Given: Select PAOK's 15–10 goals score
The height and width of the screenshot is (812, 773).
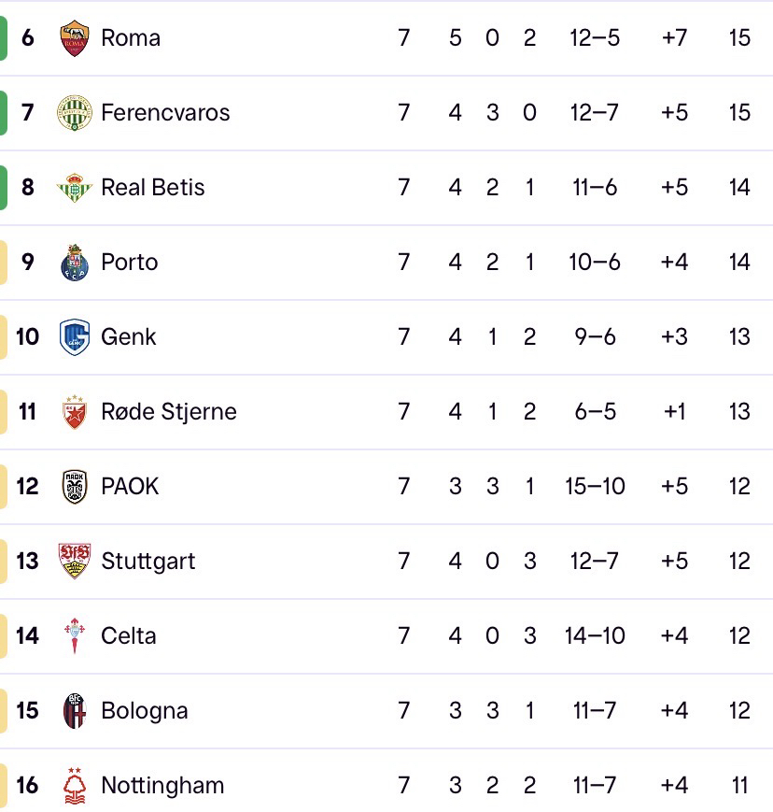Looking at the screenshot, I should pyautogui.click(x=595, y=487).
